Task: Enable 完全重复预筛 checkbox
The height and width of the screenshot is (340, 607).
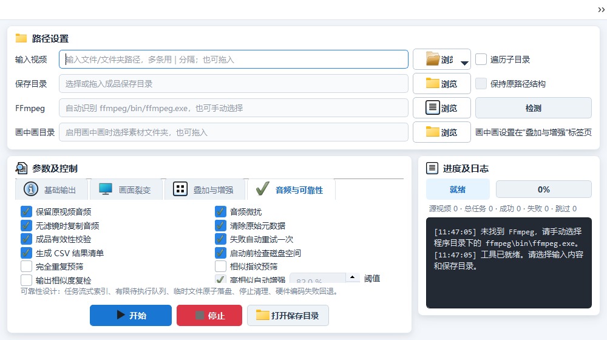Action: tap(26, 267)
